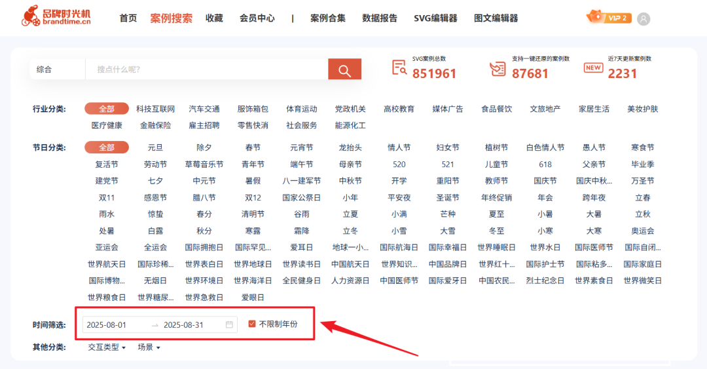Viewport: 707px width, 369px height.
Task: Open 案例合集 navigation item
Action: coord(328,18)
